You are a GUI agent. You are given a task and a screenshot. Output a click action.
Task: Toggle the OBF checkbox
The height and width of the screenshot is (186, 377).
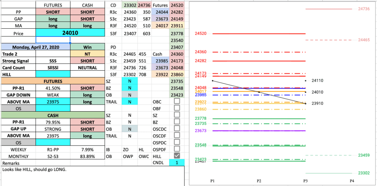point(177,108)
